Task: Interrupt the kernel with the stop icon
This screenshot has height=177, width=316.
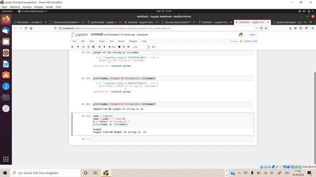Action: (x=119, y=47)
